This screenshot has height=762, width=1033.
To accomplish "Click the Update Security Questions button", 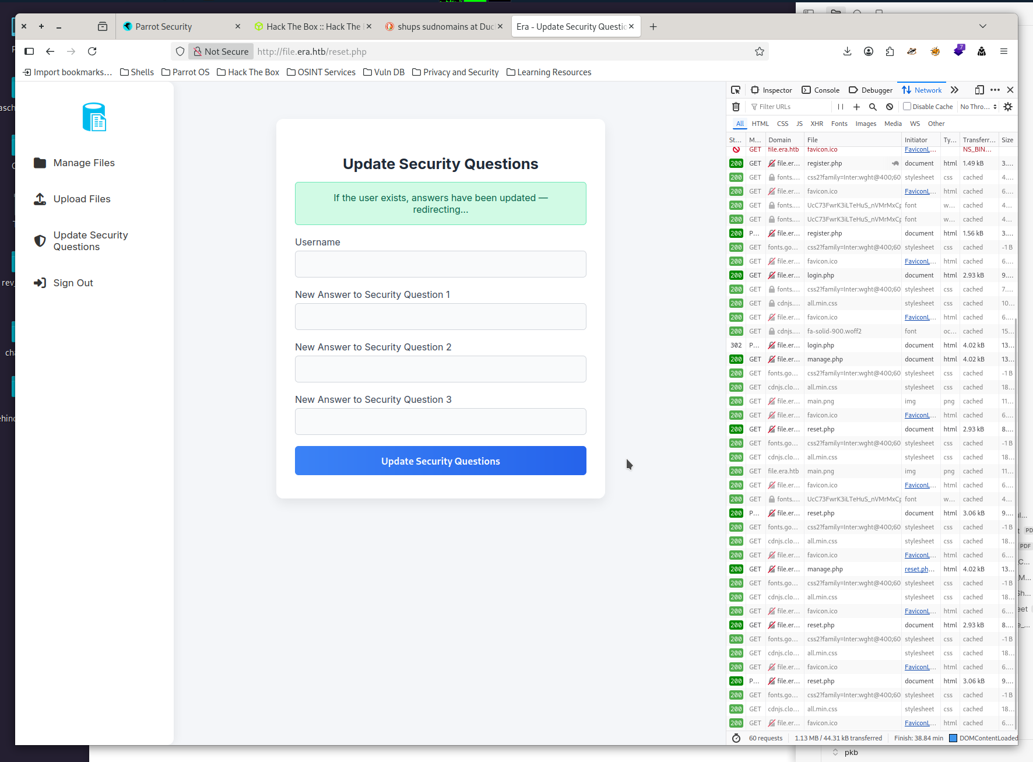I will point(440,461).
